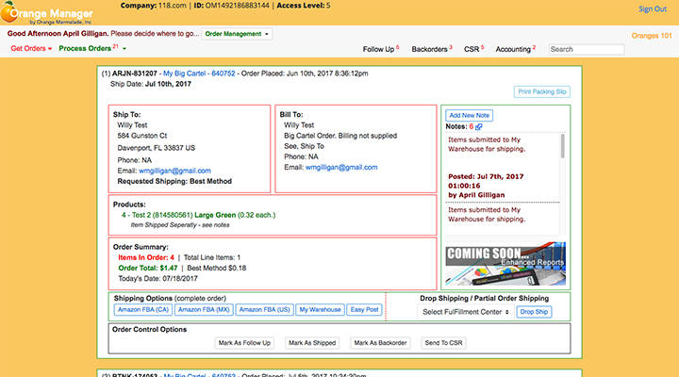Mark order as Shipped
The image size is (679, 377).
click(x=311, y=342)
